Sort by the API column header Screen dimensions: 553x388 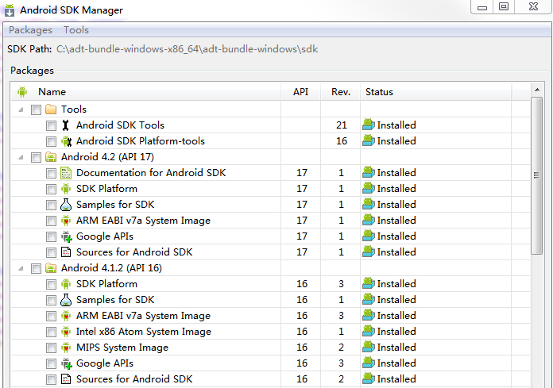(x=301, y=92)
